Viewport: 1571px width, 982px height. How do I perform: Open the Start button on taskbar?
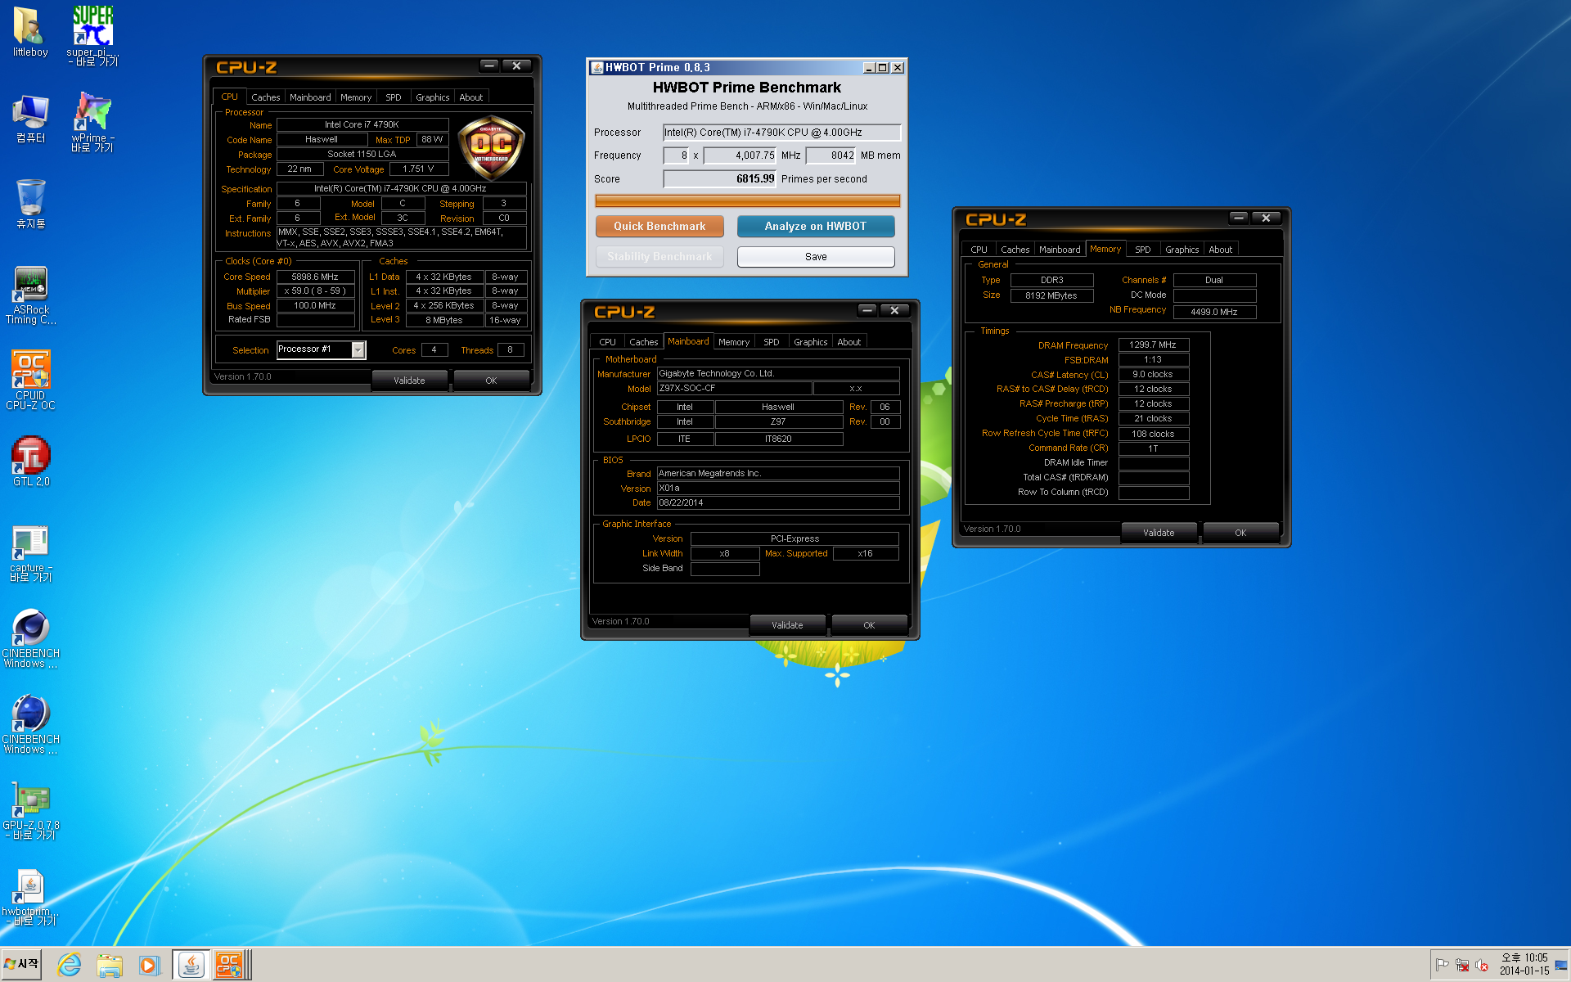tap(21, 965)
